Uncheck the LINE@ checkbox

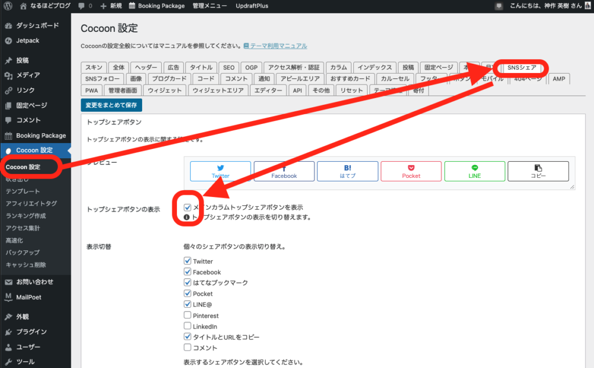pos(187,304)
